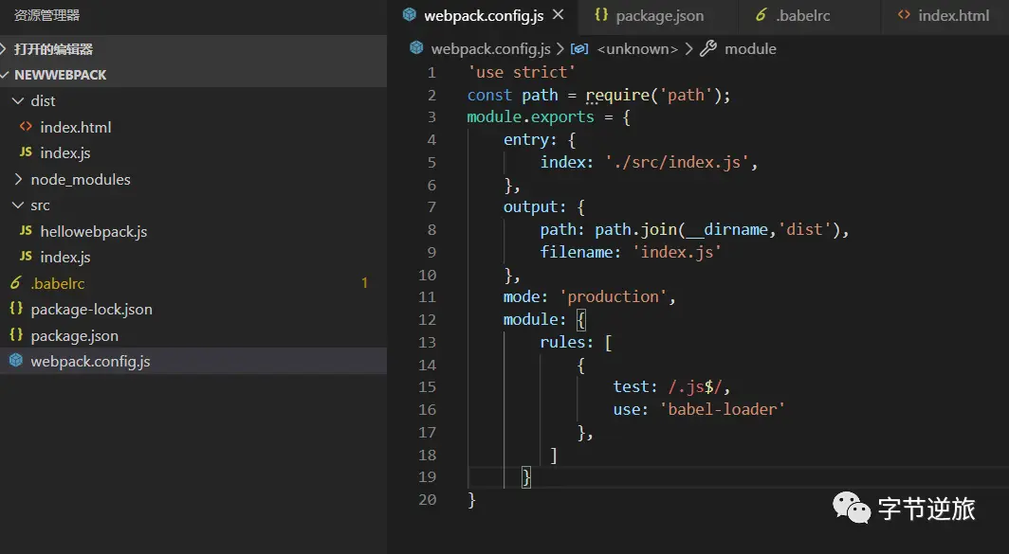This screenshot has height=554, width=1009.
Task: Select webpack.config.js in the breadcrumb
Action: pyautogui.click(x=490, y=49)
